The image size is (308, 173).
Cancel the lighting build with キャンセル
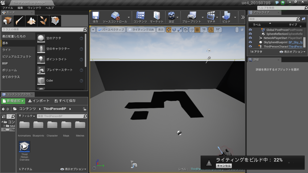point(224,166)
